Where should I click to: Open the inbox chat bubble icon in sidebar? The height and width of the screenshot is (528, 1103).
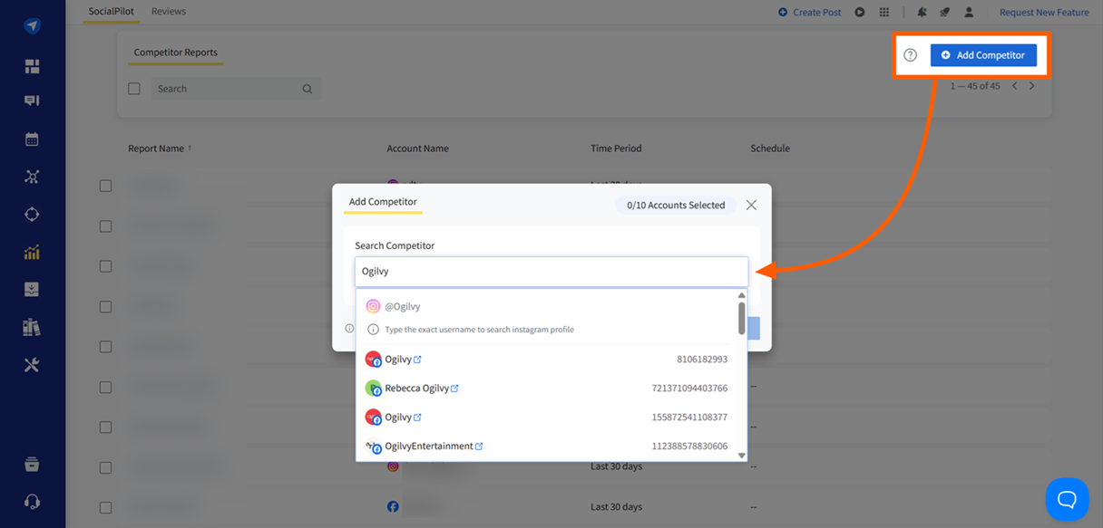pyautogui.click(x=32, y=101)
